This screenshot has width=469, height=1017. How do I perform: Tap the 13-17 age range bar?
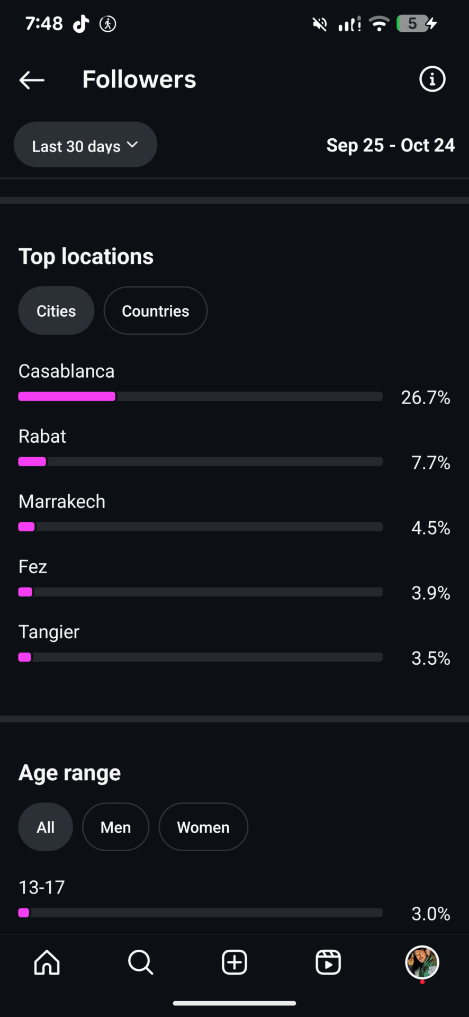click(200, 913)
